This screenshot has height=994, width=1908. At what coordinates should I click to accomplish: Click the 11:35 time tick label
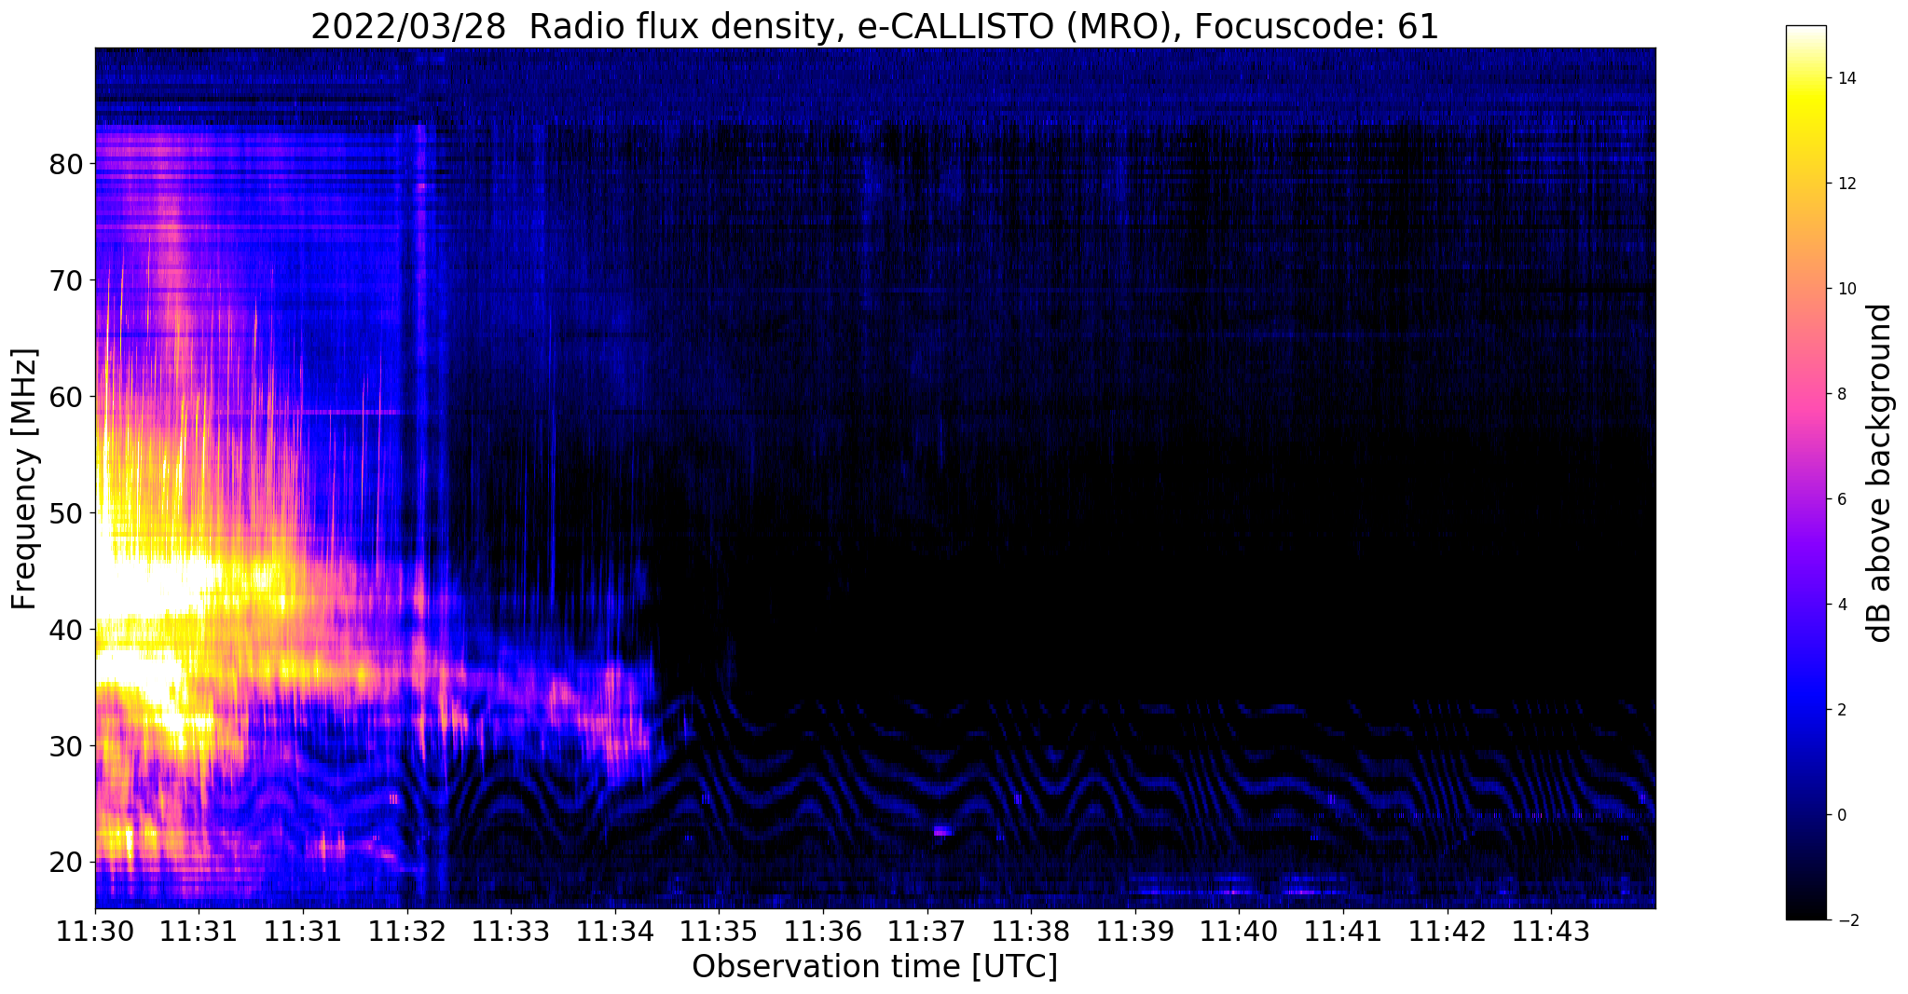tap(719, 931)
